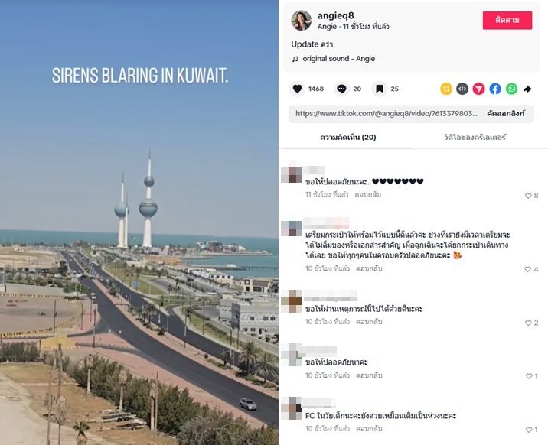Viewport: 548px width, 445px height.
Task: Like the video with the heart icon
Action: click(x=298, y=89)
